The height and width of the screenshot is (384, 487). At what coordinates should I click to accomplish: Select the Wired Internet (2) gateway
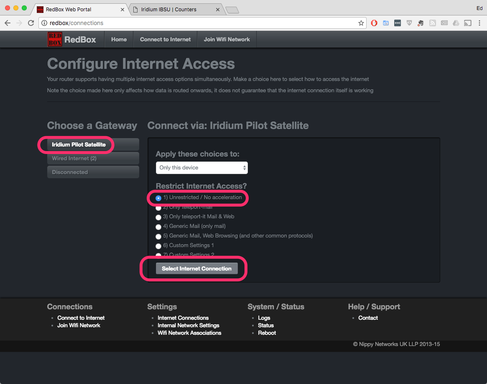click(x=93, y=158)
